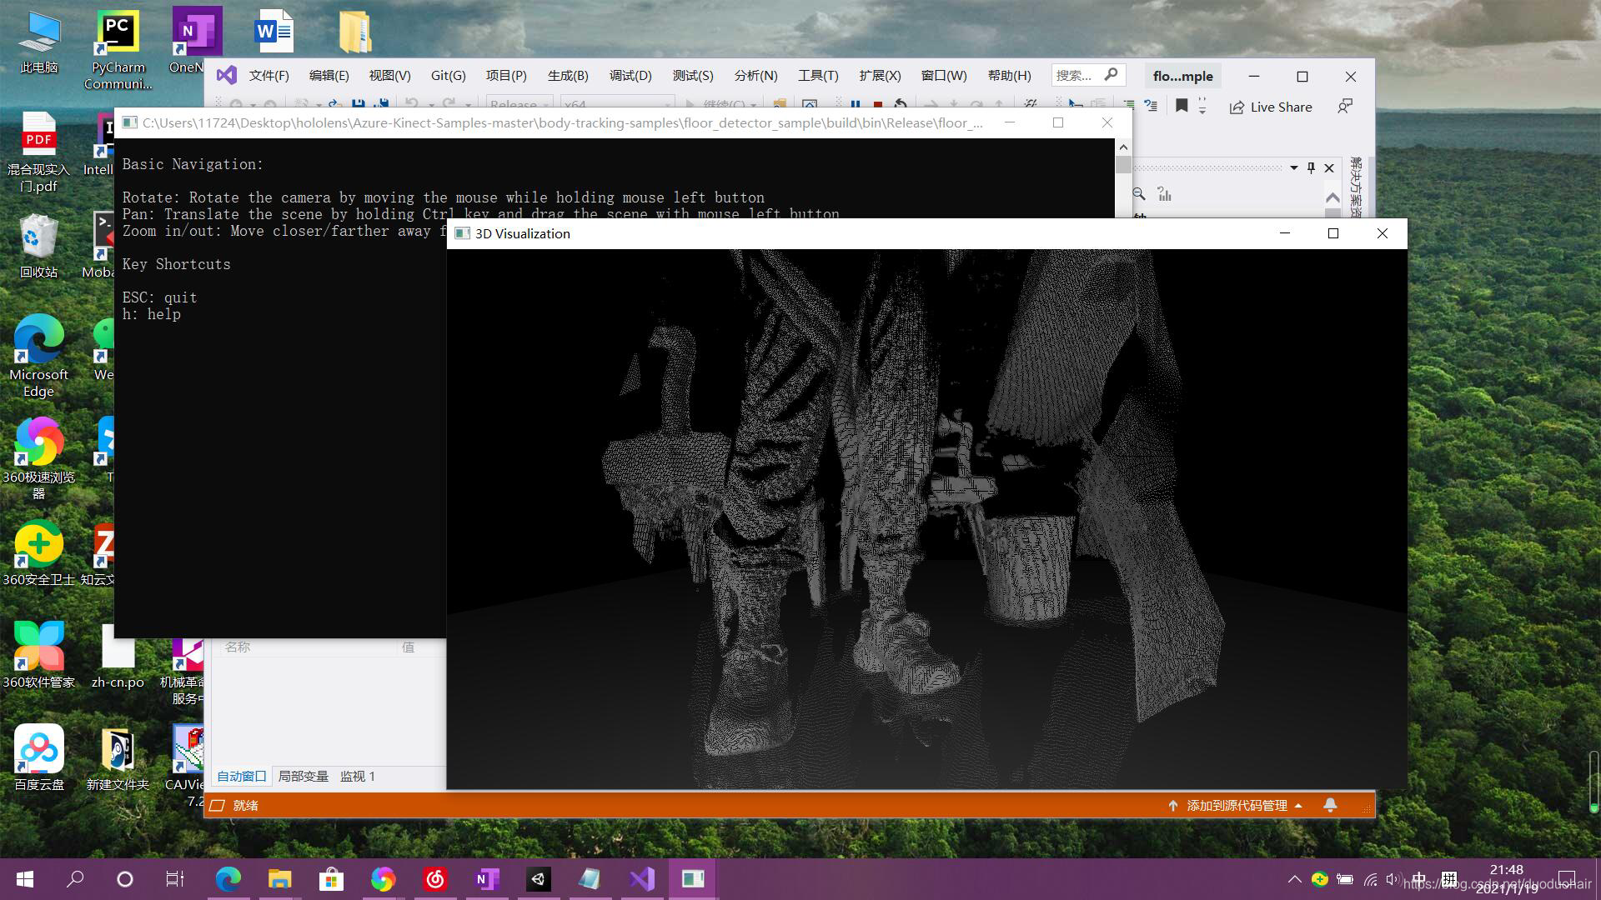Open Unity from the taskbar
Image resolution: width=1601 pixels, height=900 pixels.
539,879
